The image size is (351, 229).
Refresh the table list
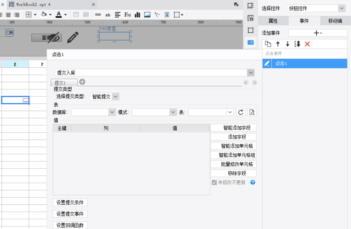[241, 112]
